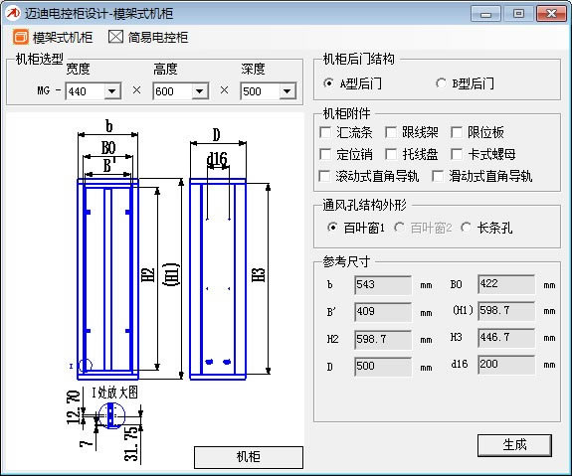Click the (H1) value field 598.7
Viewport: 572px width, 476px height.
506,311
